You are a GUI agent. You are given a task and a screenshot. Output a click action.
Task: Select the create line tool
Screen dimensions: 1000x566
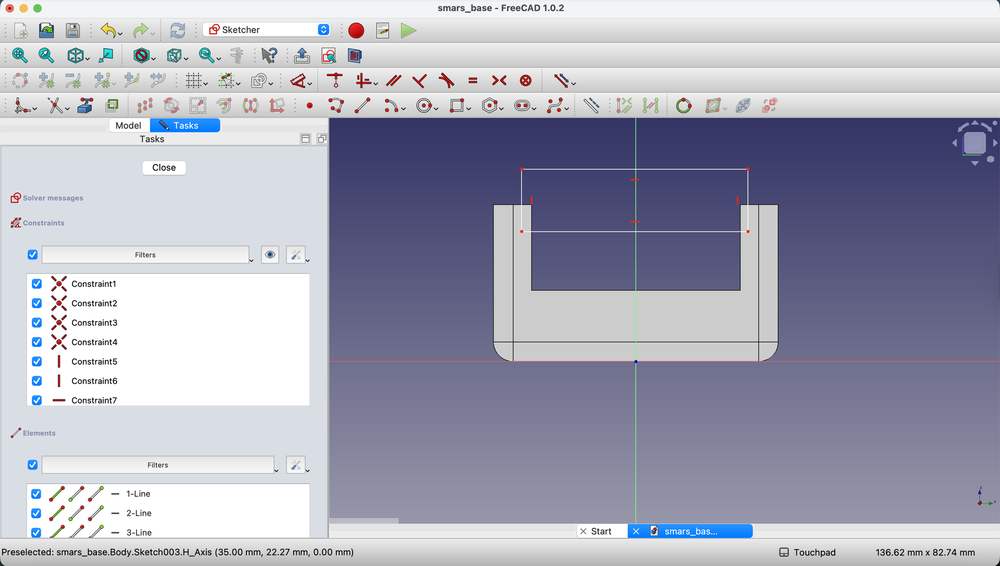click(x=362, y=106)
